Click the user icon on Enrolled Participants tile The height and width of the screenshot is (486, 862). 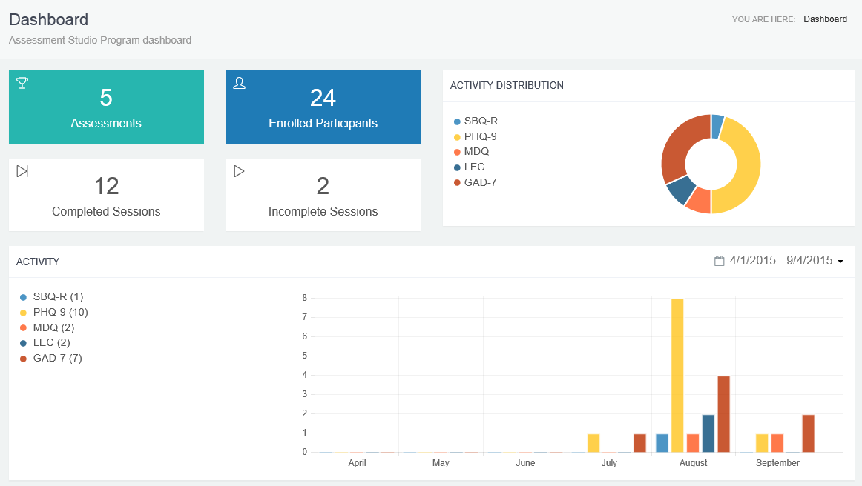click(239, 83)
